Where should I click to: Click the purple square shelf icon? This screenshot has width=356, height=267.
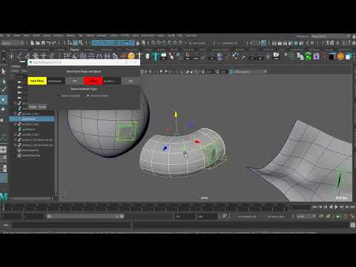316,56
